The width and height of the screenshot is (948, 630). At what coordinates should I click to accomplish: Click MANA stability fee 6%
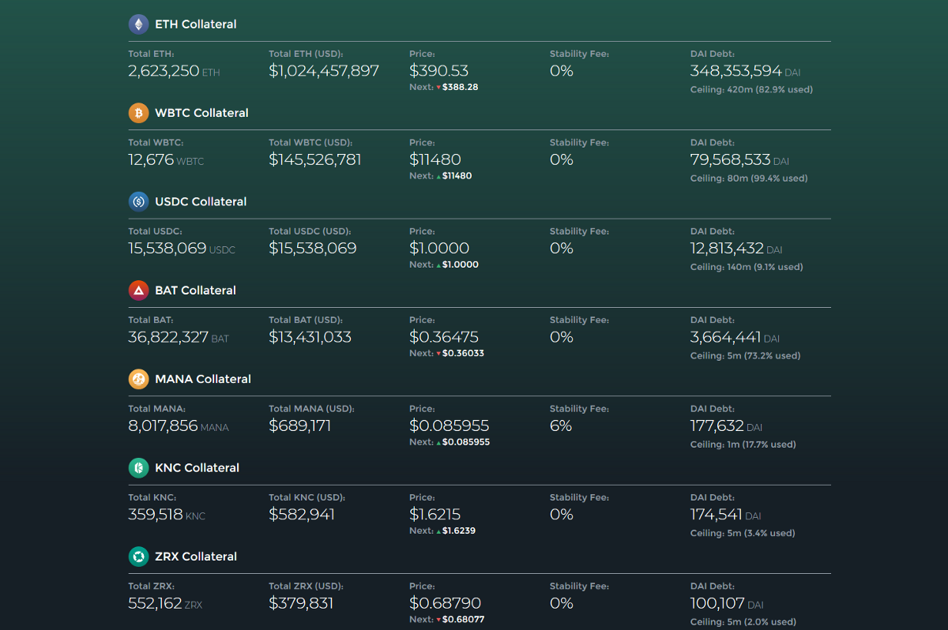pos(561,426)
